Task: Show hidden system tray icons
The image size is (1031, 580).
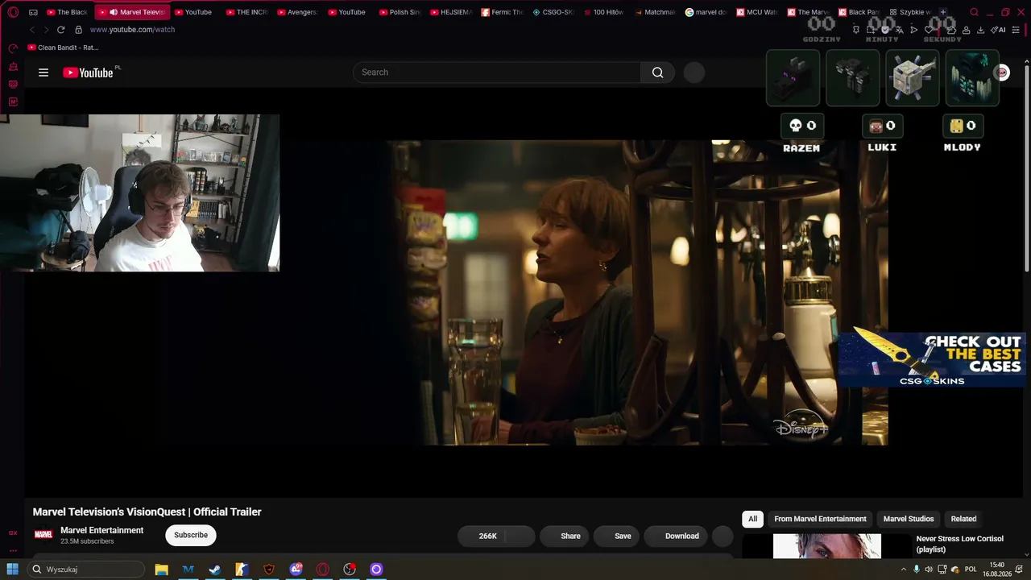Action: click(x=903, y=570)
